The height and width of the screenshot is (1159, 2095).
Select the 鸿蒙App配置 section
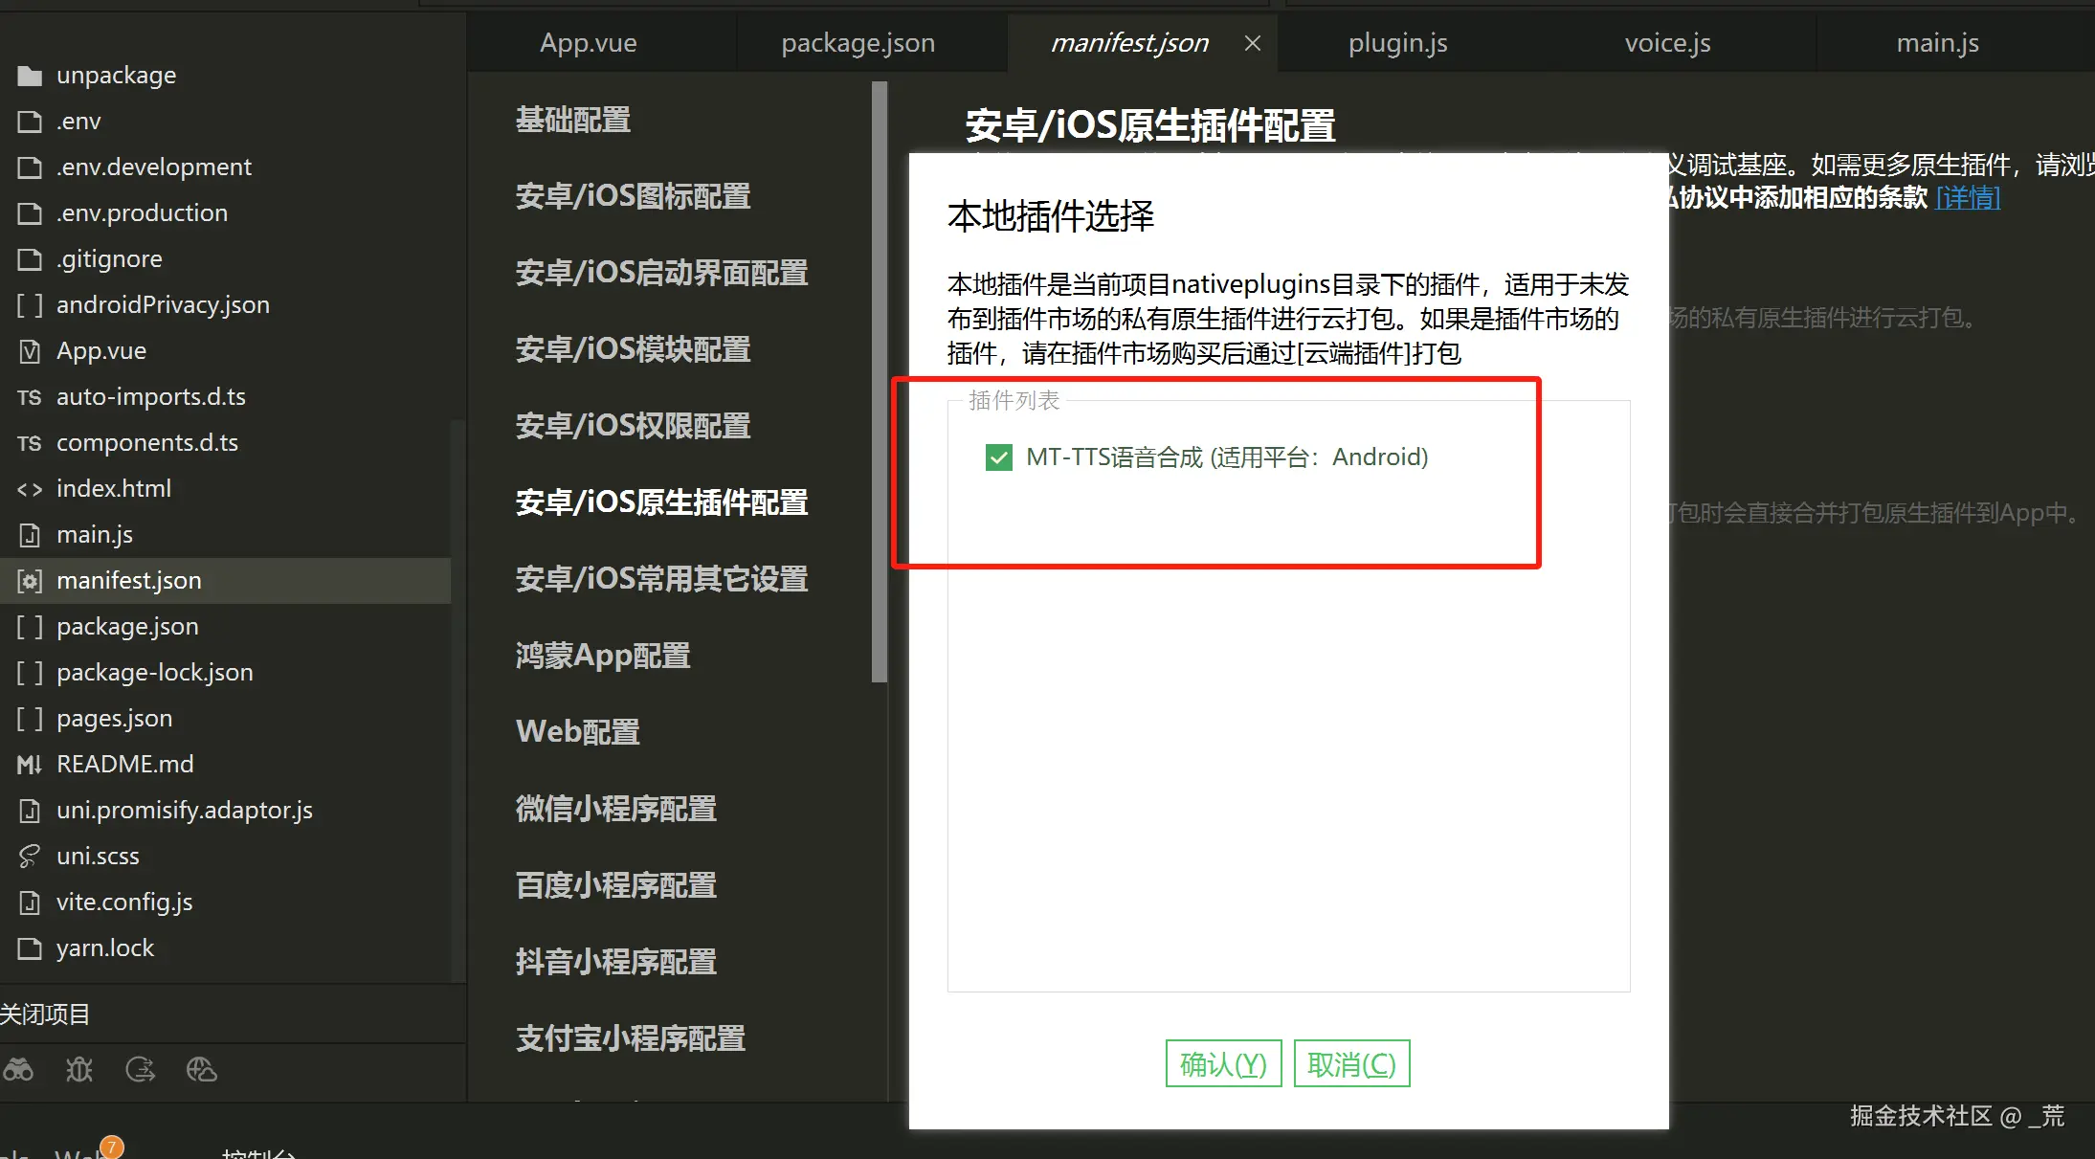click(x=603, y=656)
